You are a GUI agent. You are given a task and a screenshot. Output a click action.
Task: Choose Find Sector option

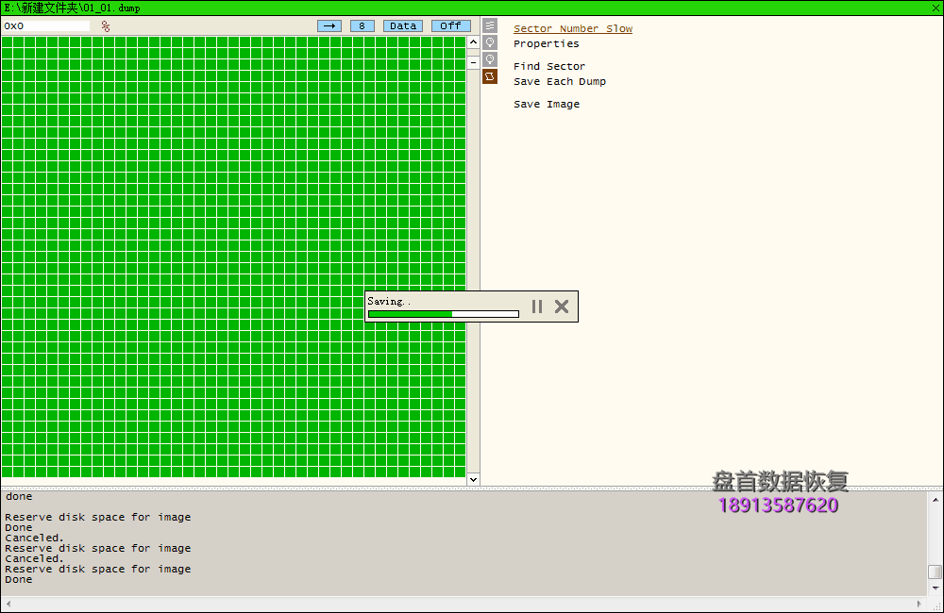coord(548,67)
